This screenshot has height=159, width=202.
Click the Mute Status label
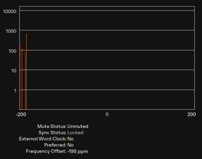(52, 126)
